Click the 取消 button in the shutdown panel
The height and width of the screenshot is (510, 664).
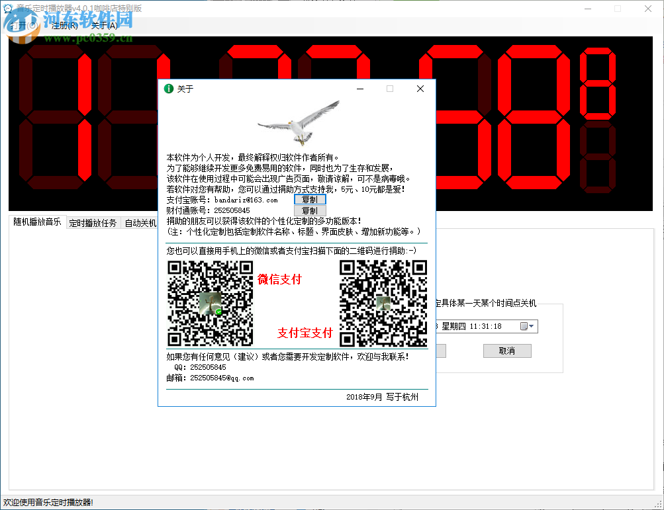click(507, 351)
